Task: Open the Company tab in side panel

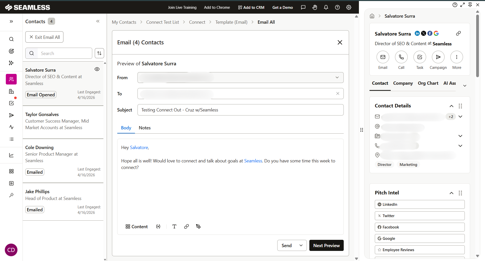Action: (x=403, y=83)
